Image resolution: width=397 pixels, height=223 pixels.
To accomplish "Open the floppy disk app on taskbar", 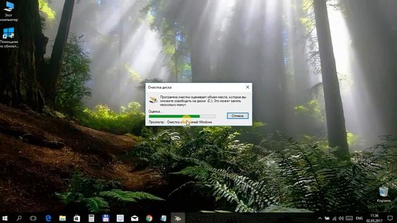I will pyautogui.click(x=105, y=218).
